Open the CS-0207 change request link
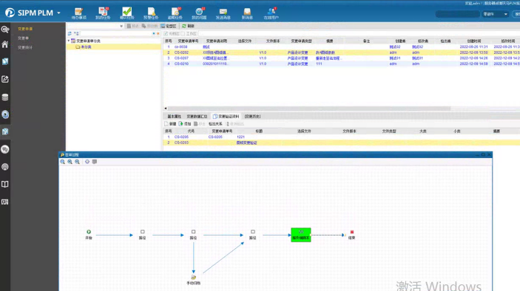 181,58
